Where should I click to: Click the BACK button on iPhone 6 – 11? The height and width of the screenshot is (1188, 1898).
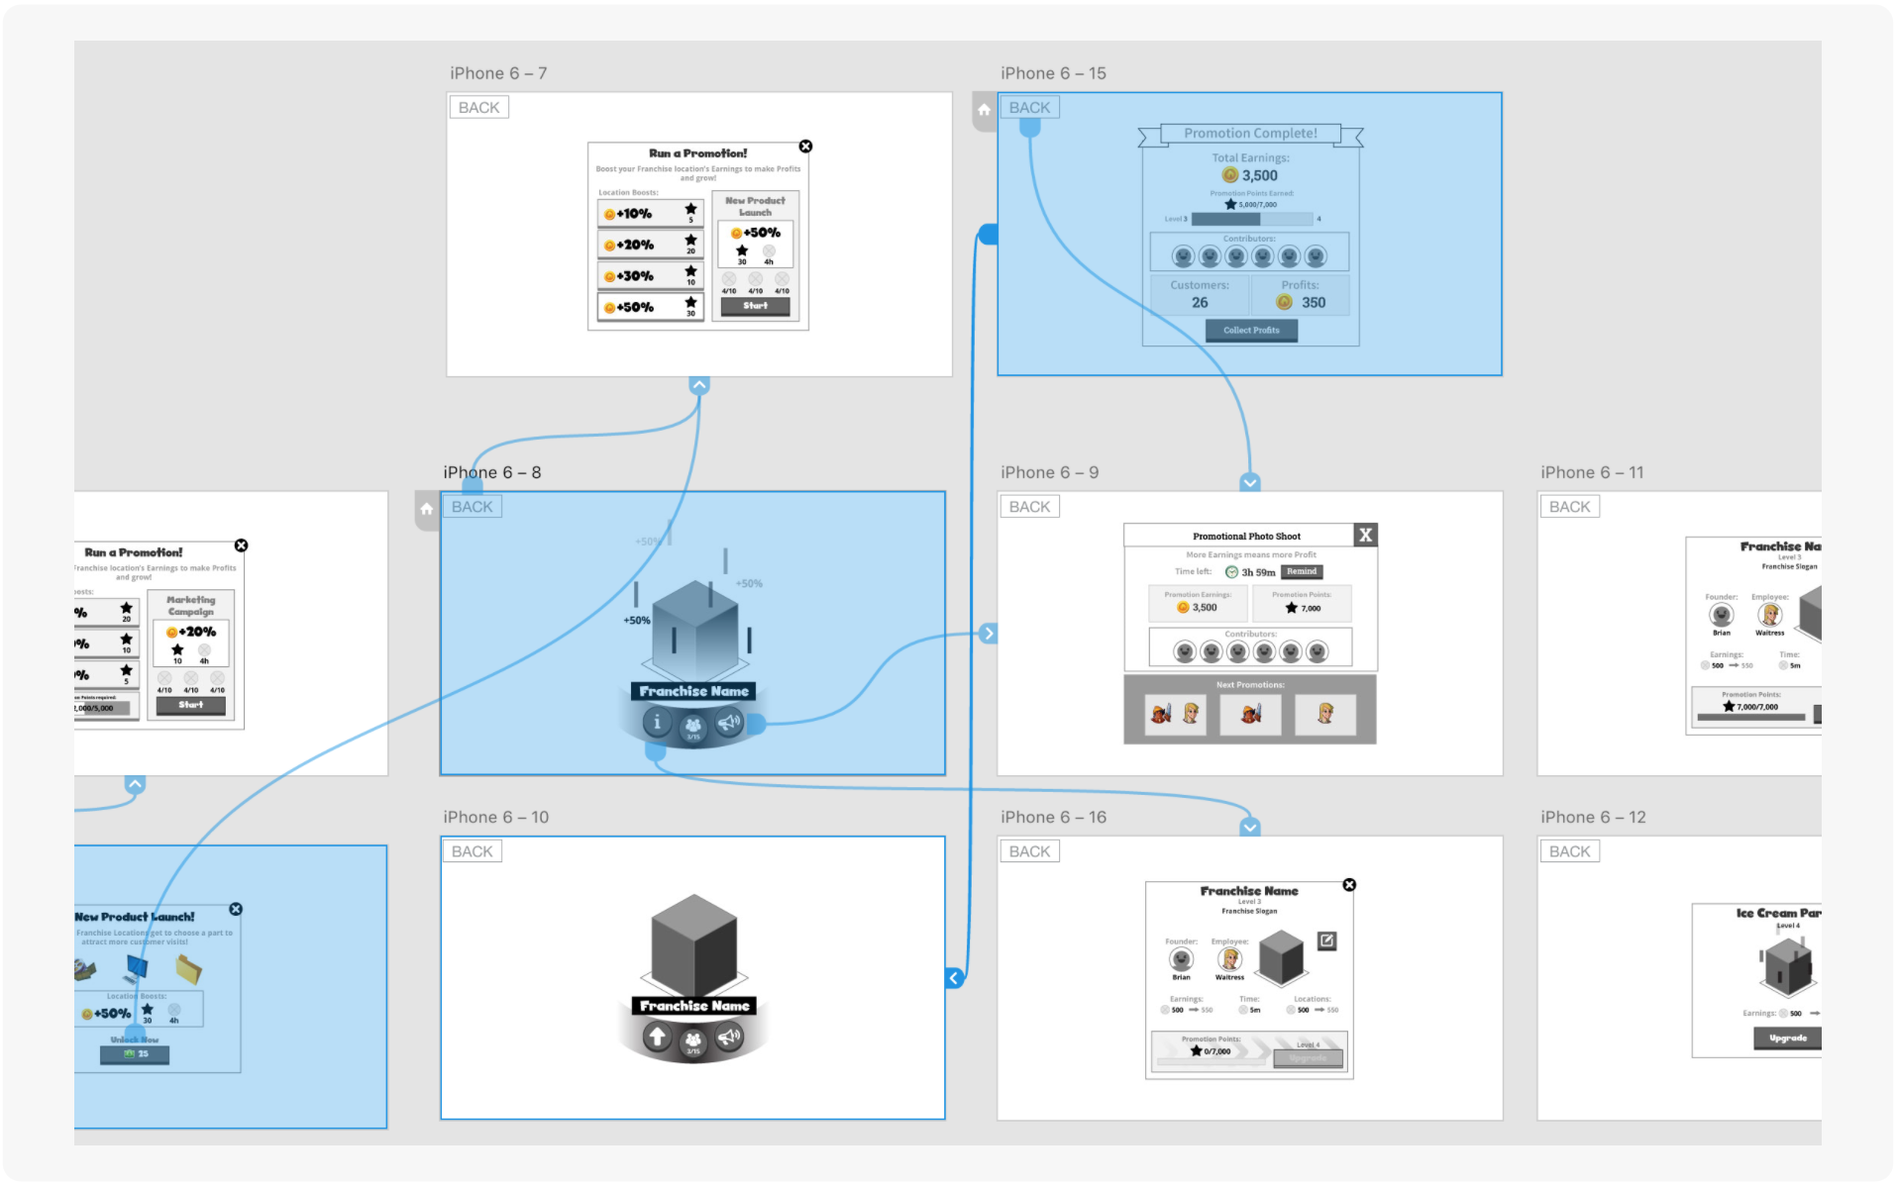1569,506
